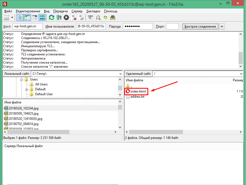This screenshot has width=246, height=185.
Task: Disconnect from the current server
Action: click(x=74, y=18)
